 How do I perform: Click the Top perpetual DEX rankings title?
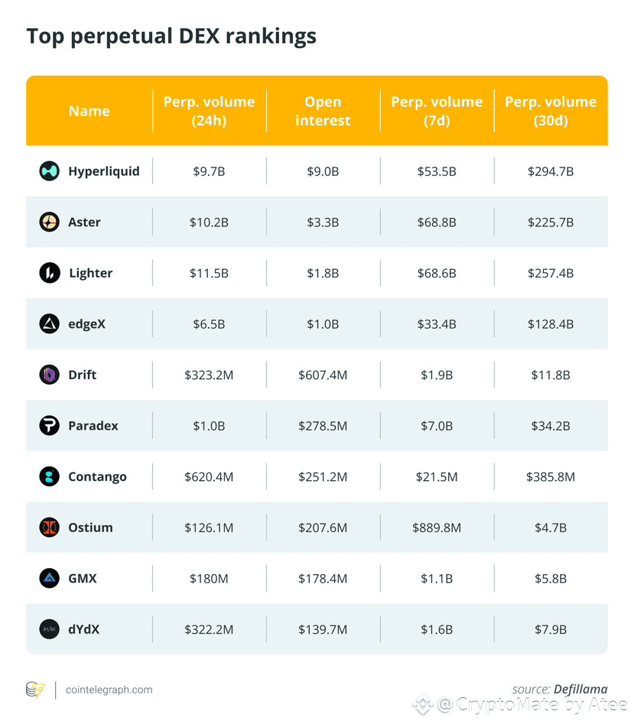171,36
